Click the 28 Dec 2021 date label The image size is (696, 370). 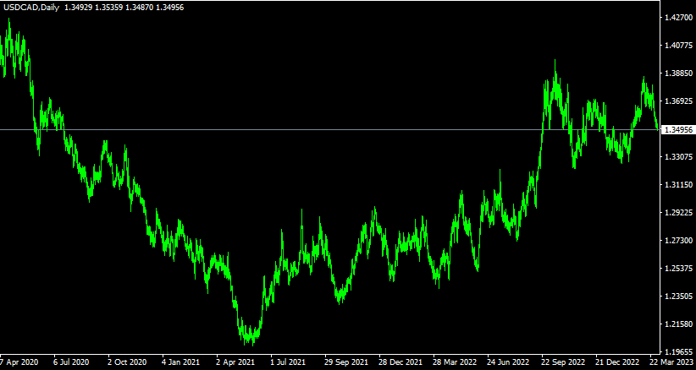(x=400, y=362)
